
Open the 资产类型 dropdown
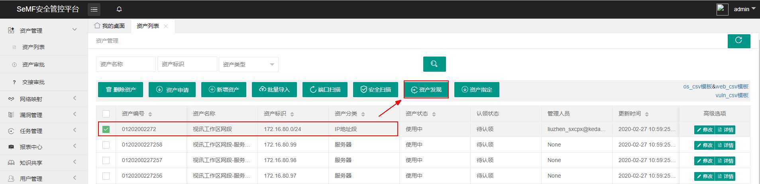point(249,64)
